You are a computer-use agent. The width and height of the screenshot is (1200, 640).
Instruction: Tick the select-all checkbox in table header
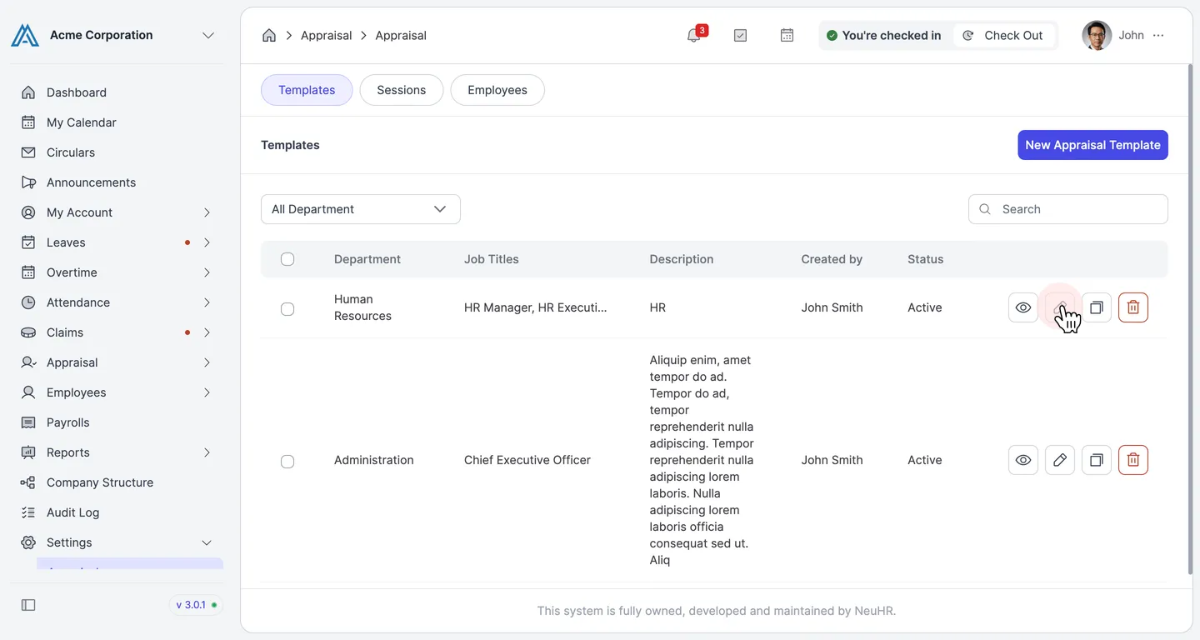pos(287,259)
